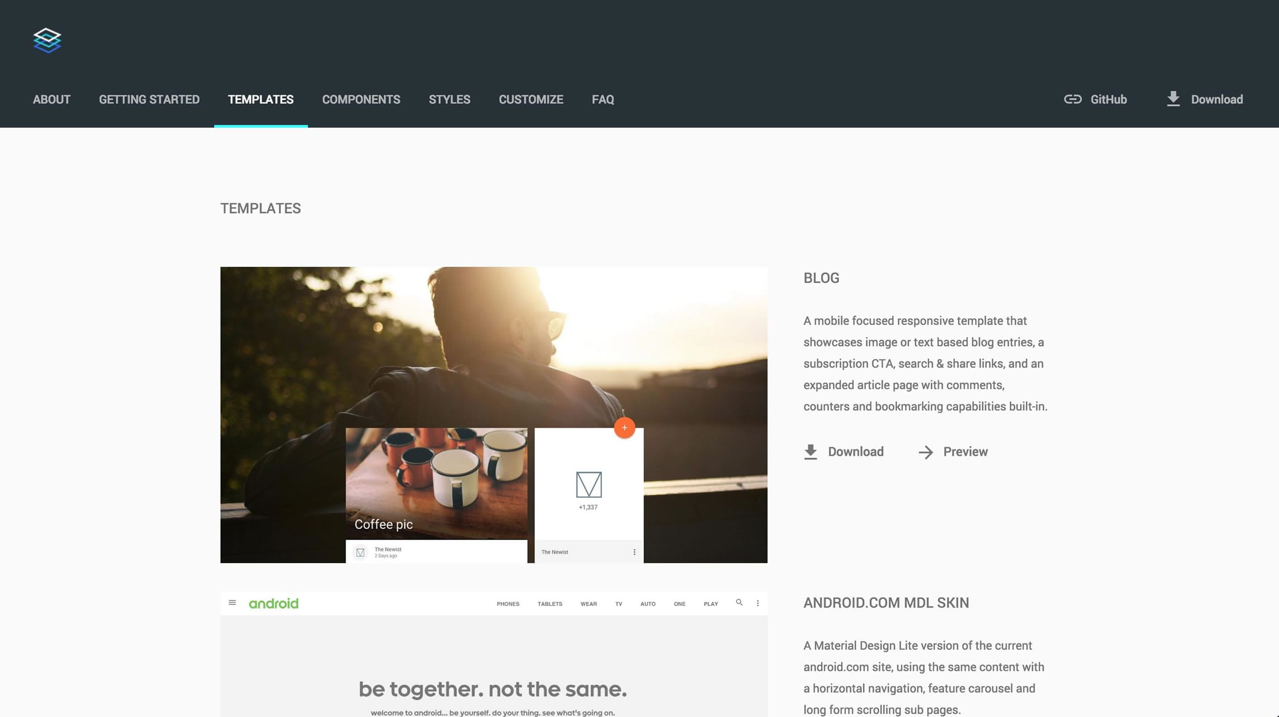Click the FAQ menu item
Screen dimensions: 1279x717
click(x=602, y=99)
